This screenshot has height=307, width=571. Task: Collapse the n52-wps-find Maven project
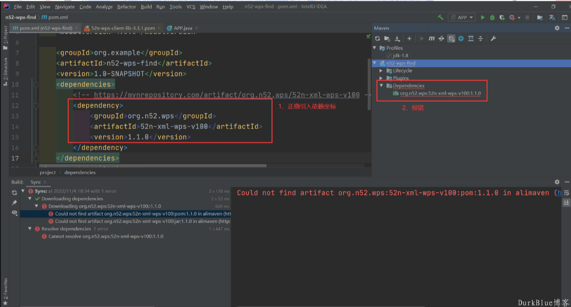tap(375, 63)
